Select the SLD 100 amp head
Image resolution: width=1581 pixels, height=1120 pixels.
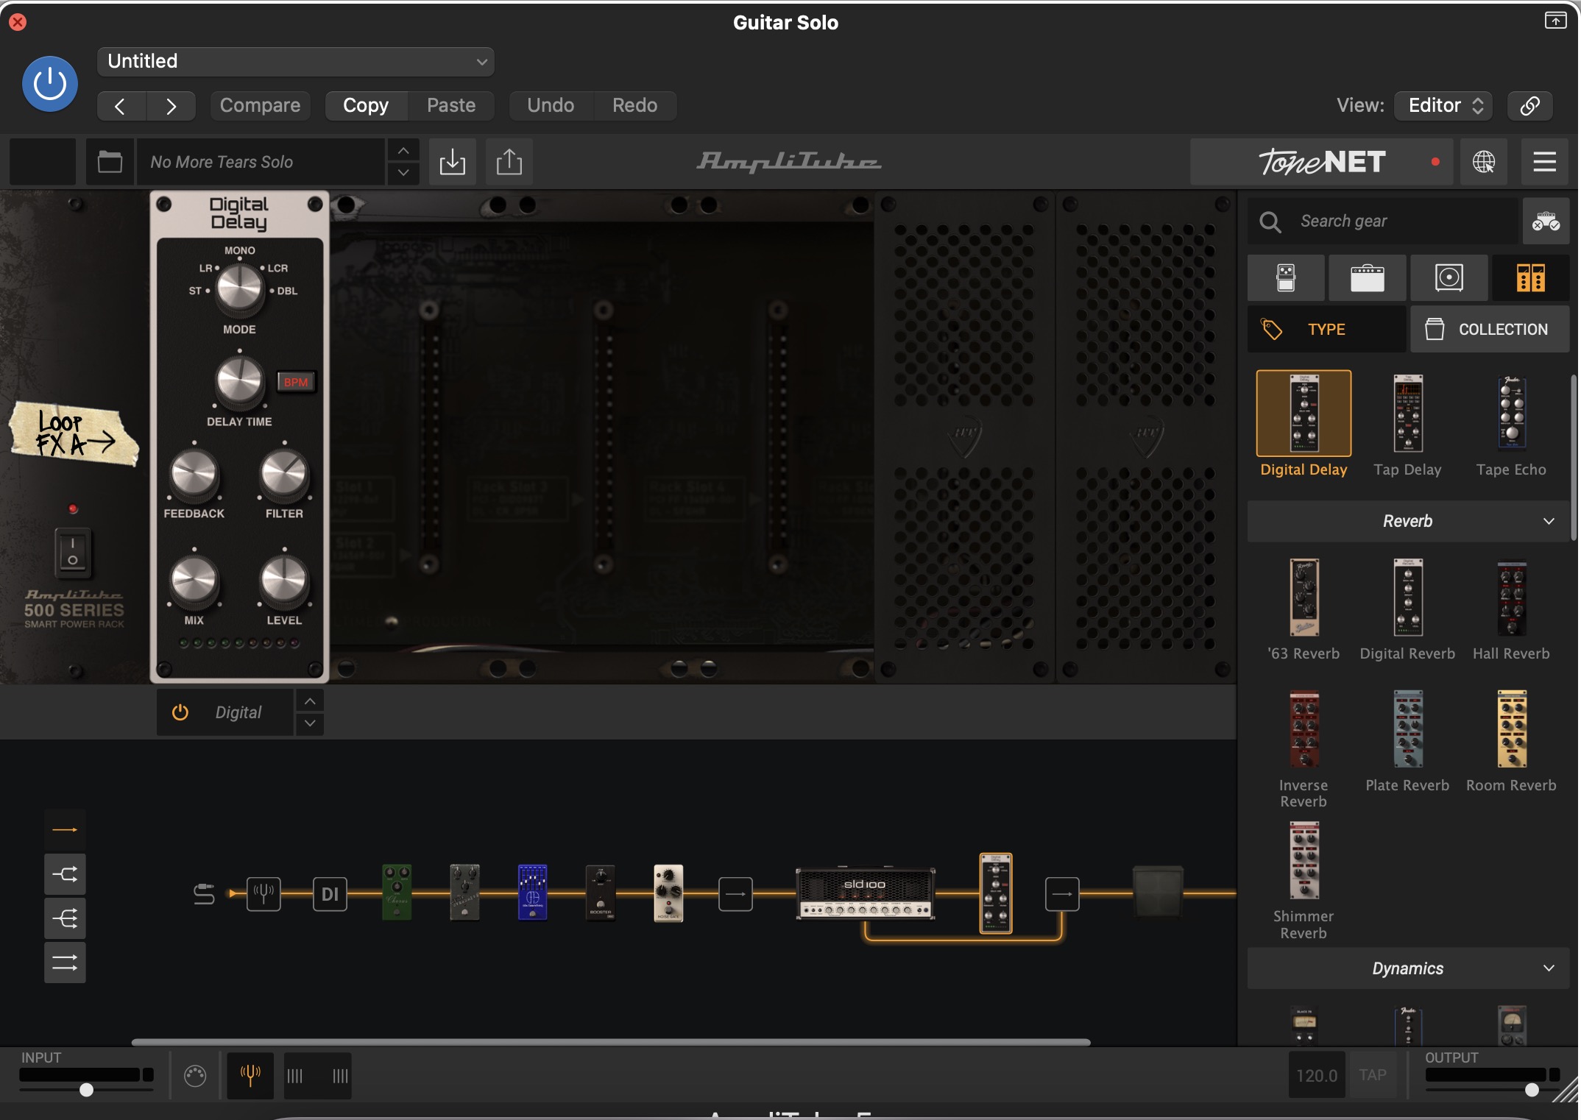coord(866,893)
